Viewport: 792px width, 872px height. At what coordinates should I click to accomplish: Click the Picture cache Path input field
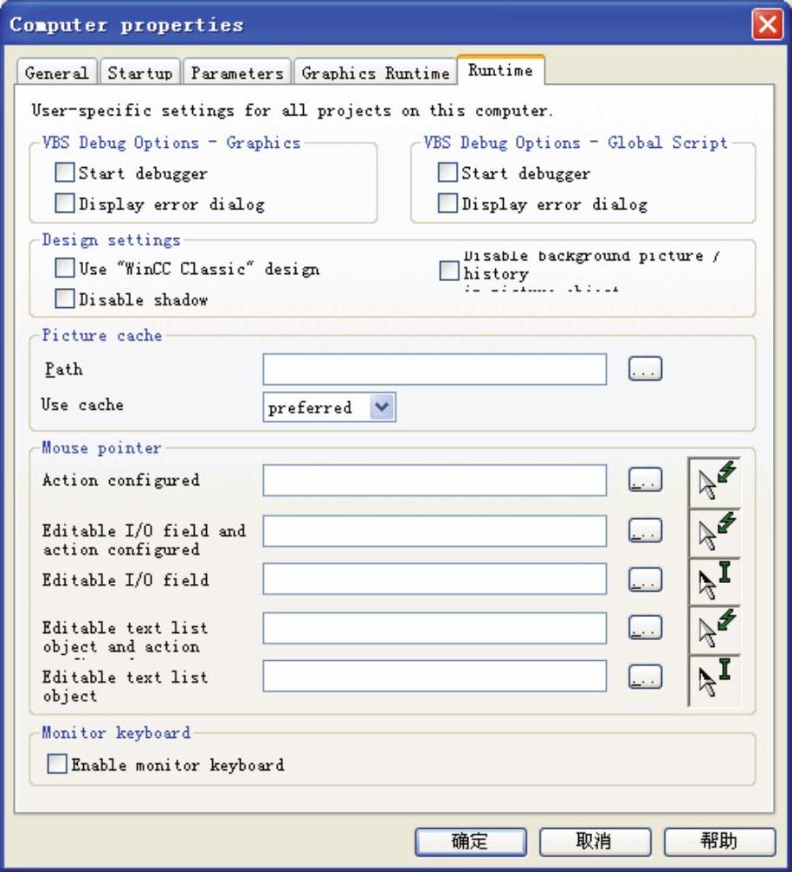(435, 369)
